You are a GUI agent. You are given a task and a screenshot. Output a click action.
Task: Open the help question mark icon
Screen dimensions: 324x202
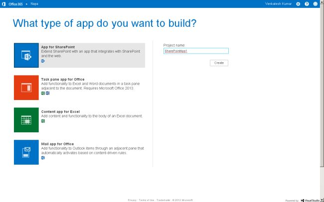307,4
